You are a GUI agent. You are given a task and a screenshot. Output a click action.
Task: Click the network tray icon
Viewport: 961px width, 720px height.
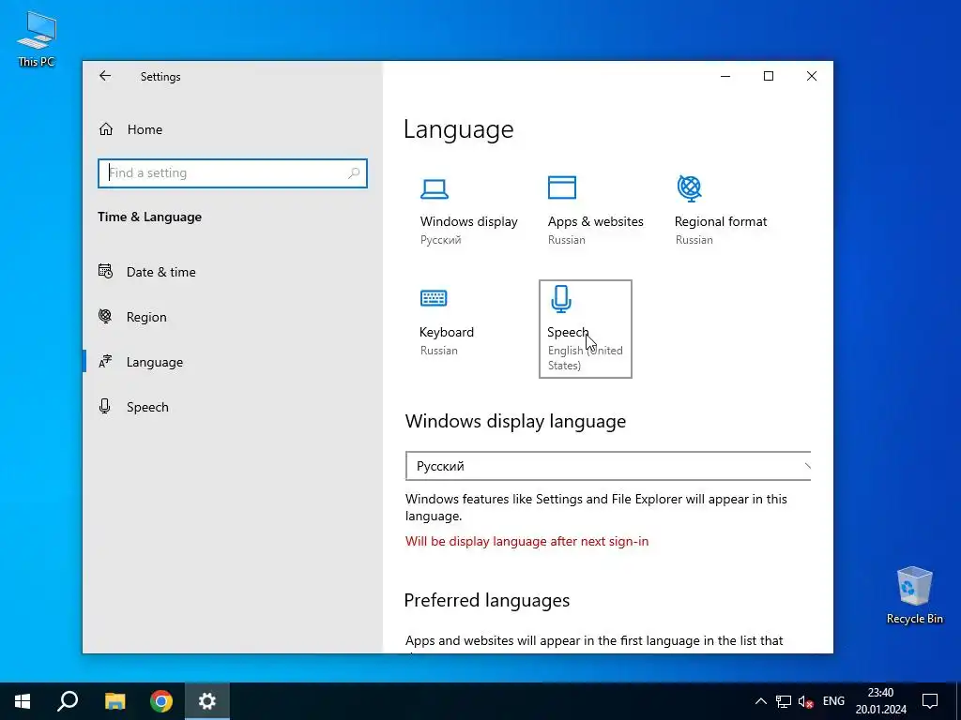[784, 701]
